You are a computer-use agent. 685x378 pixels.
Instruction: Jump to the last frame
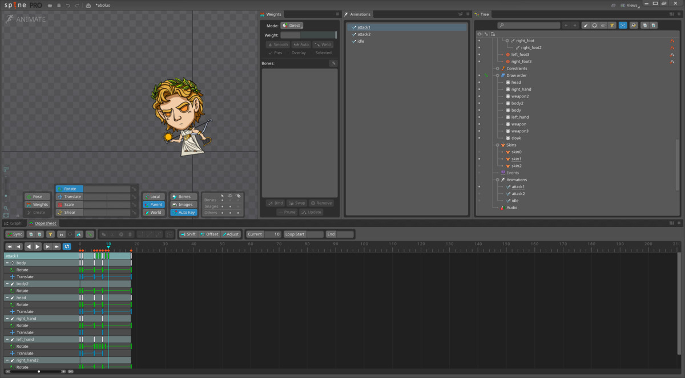[57, 246]
